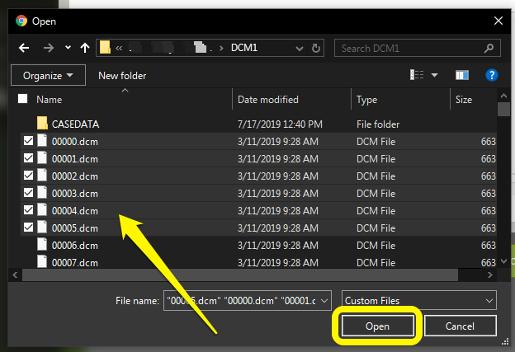Click the Back navigation arrow
This screenshot has height=352, width=515.
24,48
